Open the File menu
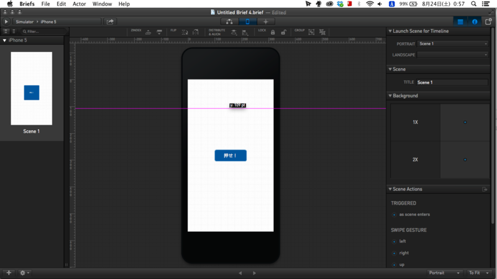The image size is (497, 279). (x=45, y=4)
